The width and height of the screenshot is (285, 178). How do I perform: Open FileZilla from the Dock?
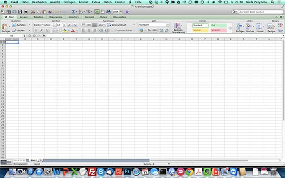92,171
